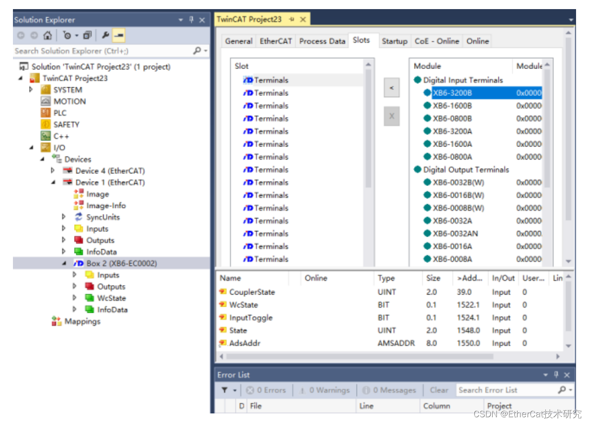Click the Home icon in Solution Explorer toolbar
Viewport: 589px width, 423px height.
pos(47,35)
